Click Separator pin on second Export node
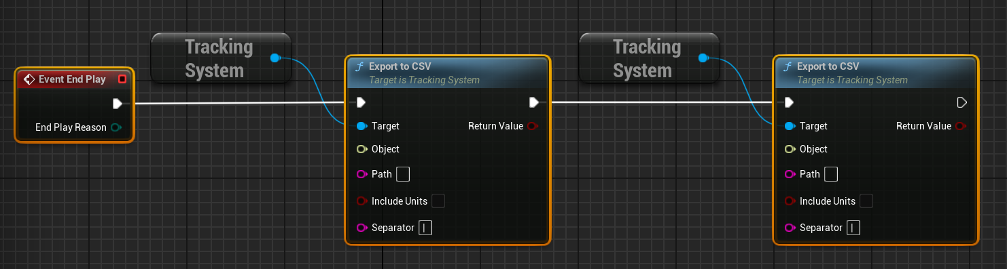This screenshot has height=269, width=1007. [x=790, y=228]
